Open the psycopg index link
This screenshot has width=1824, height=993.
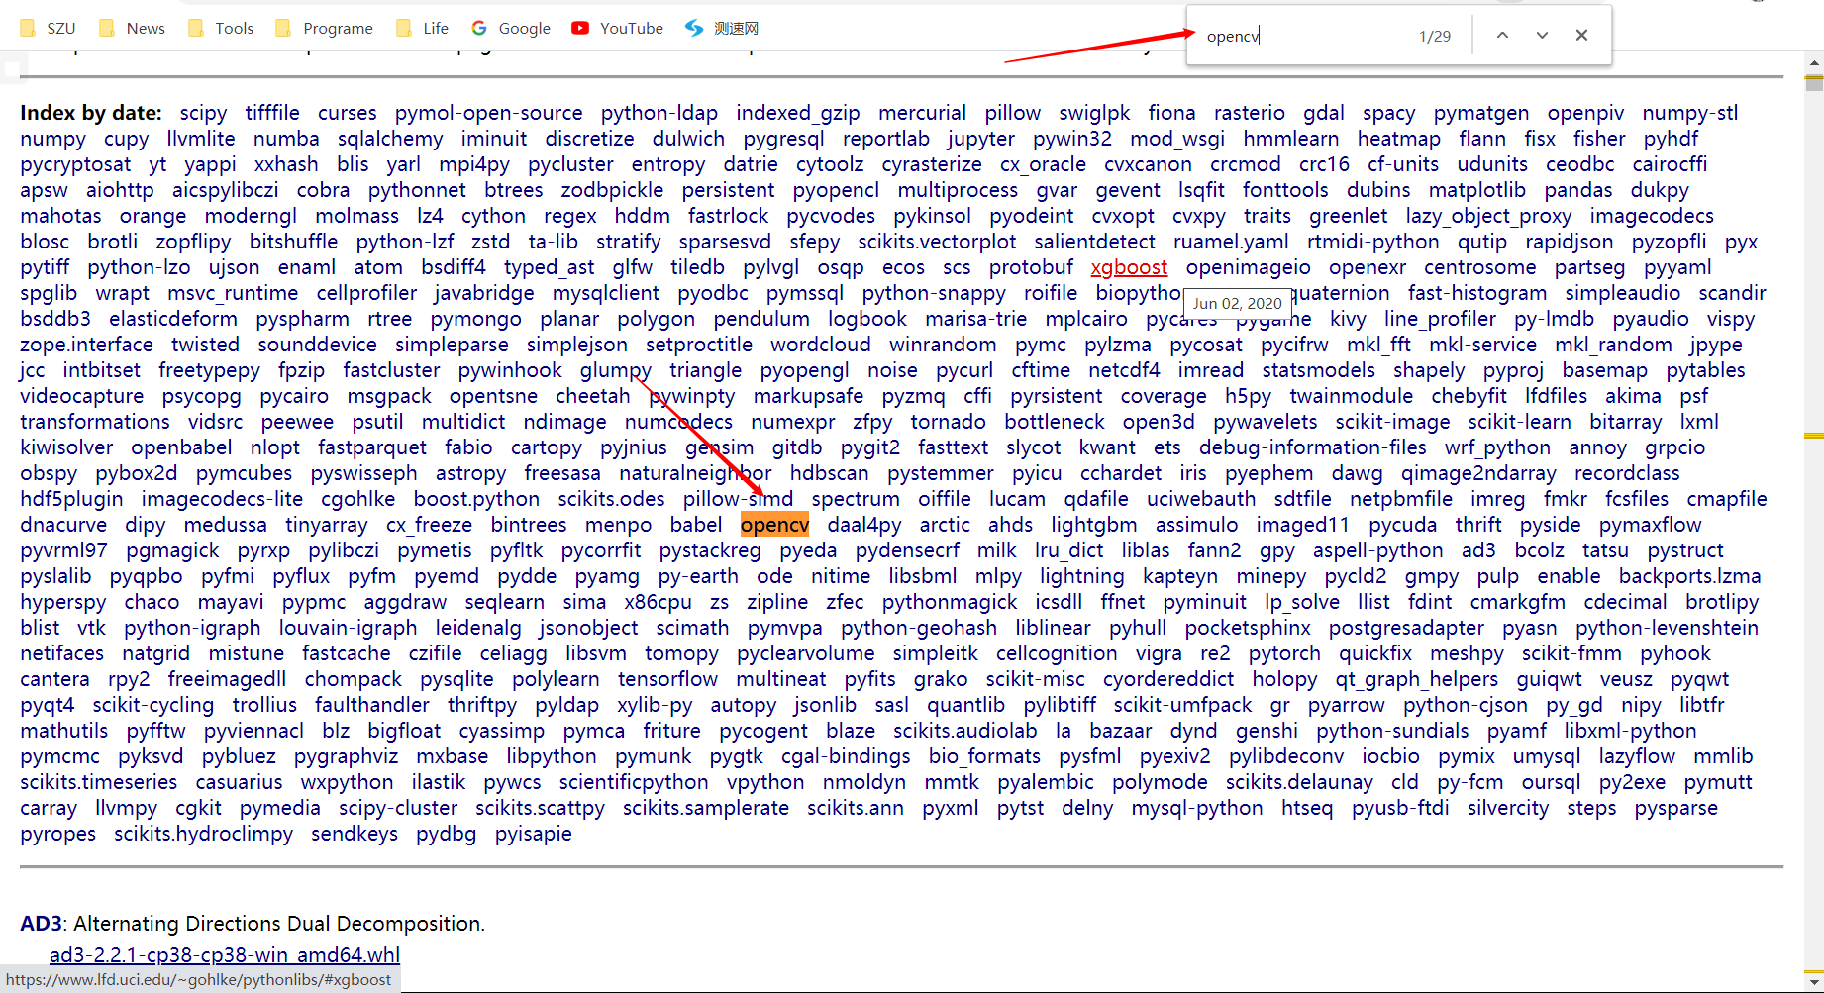pos(202,396)
